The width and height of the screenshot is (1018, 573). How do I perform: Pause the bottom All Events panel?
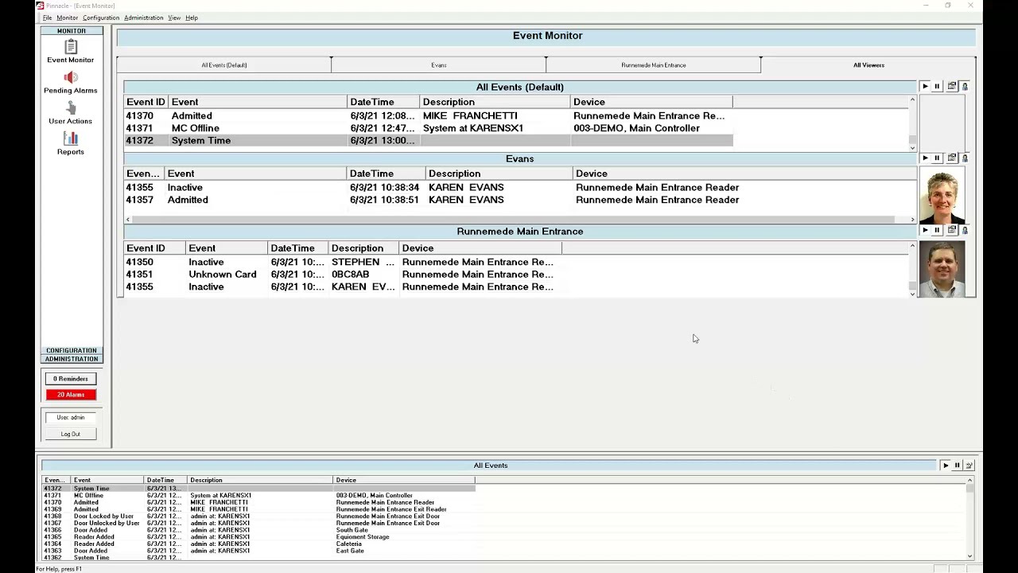[x=958, y=466]
